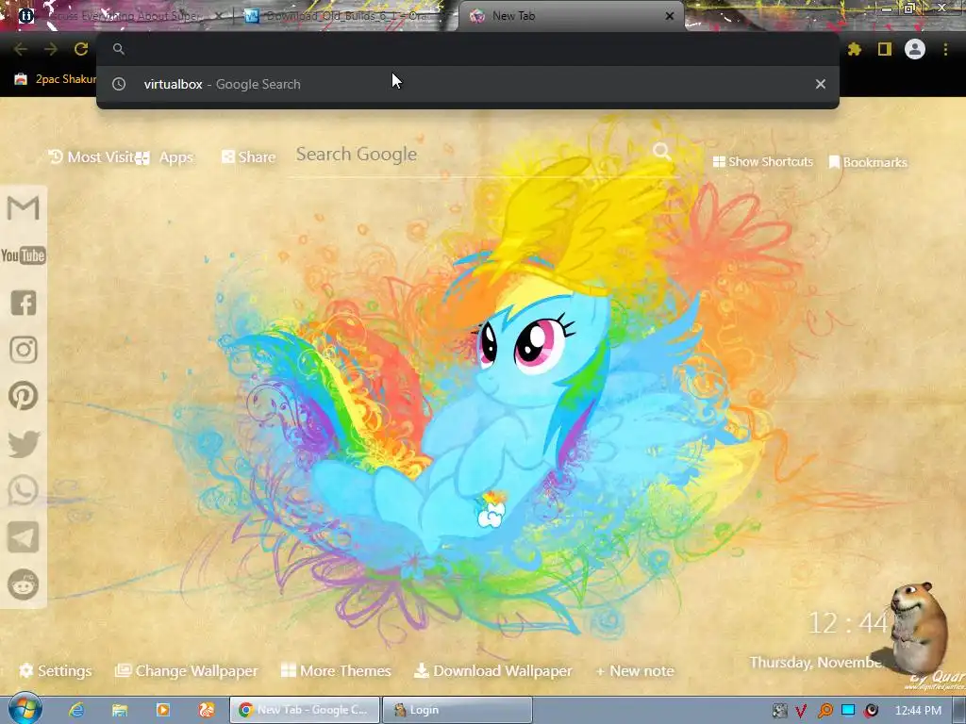The image size is (966, 724).
Task: Click the orange magnifier tray icon
Action: [x=824, y=711]
